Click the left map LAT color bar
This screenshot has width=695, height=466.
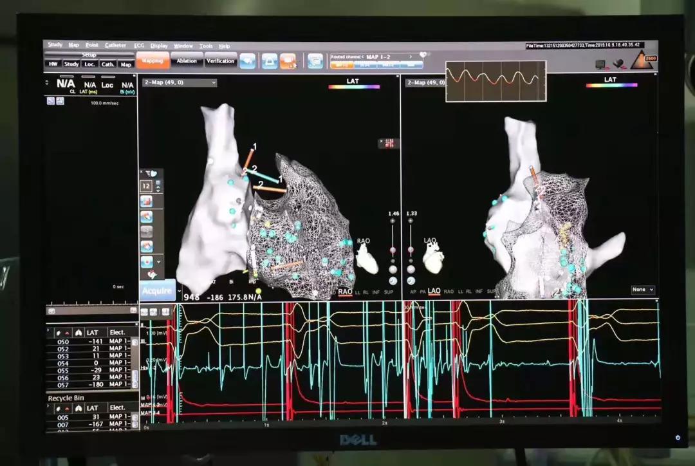pos(353,86)
